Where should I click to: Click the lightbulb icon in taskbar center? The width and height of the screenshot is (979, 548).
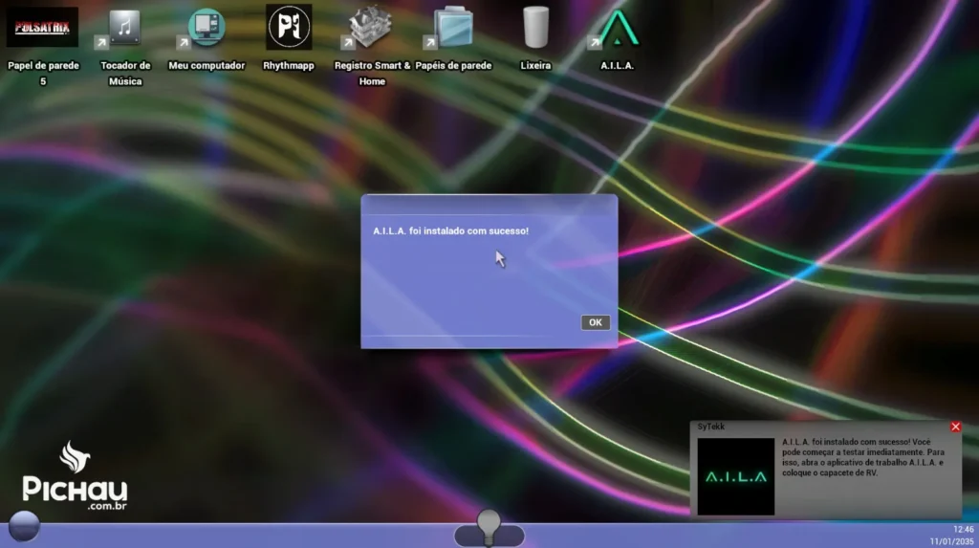pyautogui.click(x=489, y=526)
